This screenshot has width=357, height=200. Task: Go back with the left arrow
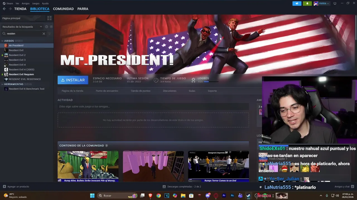pyautogui.click(x=4, y=9)
